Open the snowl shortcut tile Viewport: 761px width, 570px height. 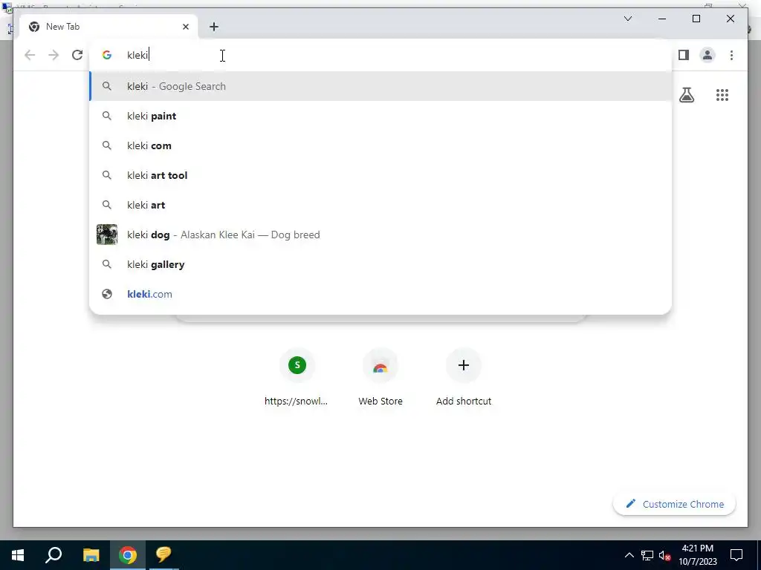point(297,376)
